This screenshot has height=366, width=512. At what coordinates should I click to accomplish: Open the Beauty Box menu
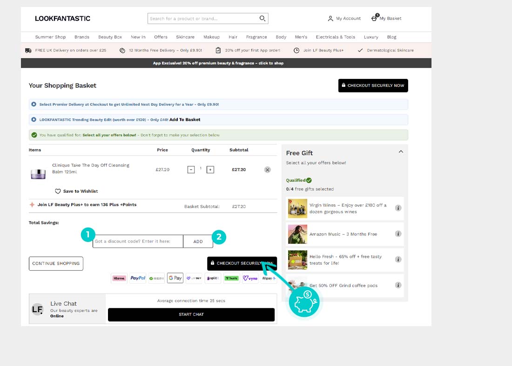110,37
